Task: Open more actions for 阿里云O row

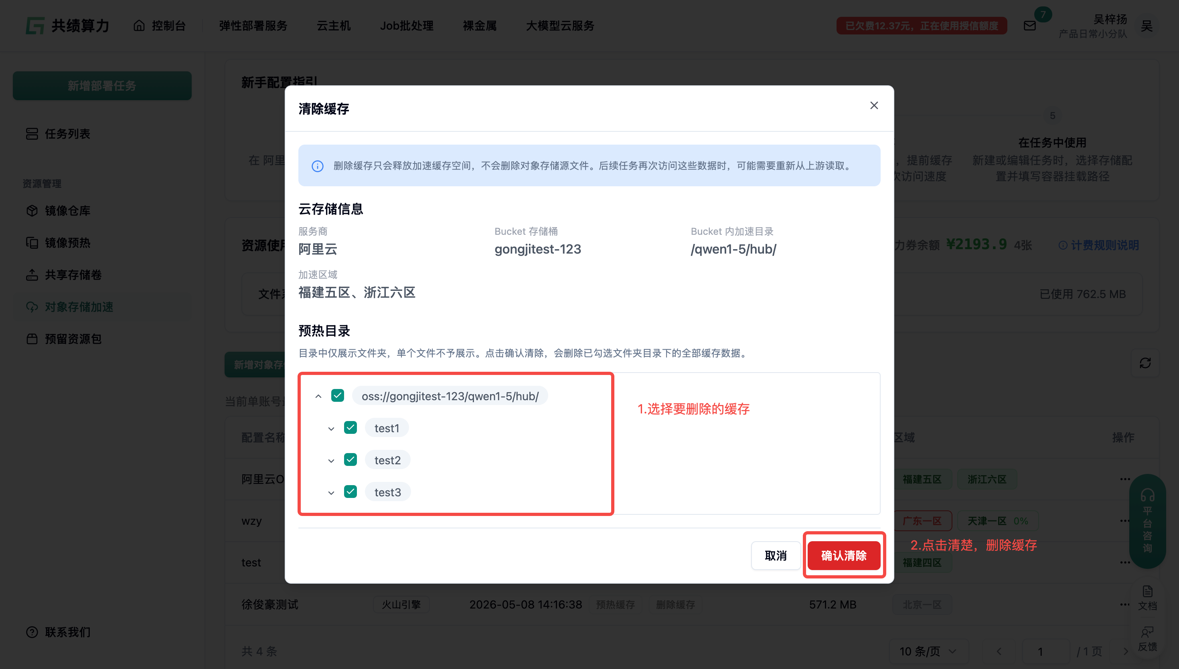Action: click(x=1125, y=479)
